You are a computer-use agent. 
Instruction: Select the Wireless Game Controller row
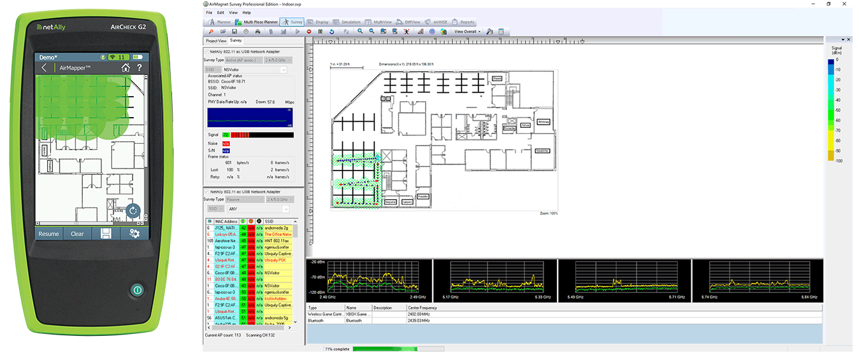564,314
